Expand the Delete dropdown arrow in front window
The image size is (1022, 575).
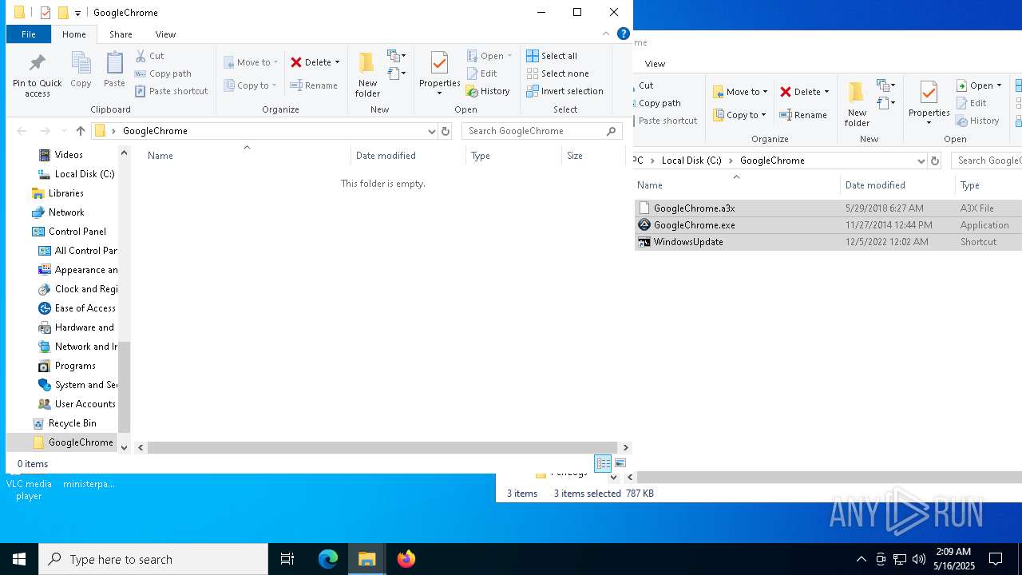(x=337, y=62)
